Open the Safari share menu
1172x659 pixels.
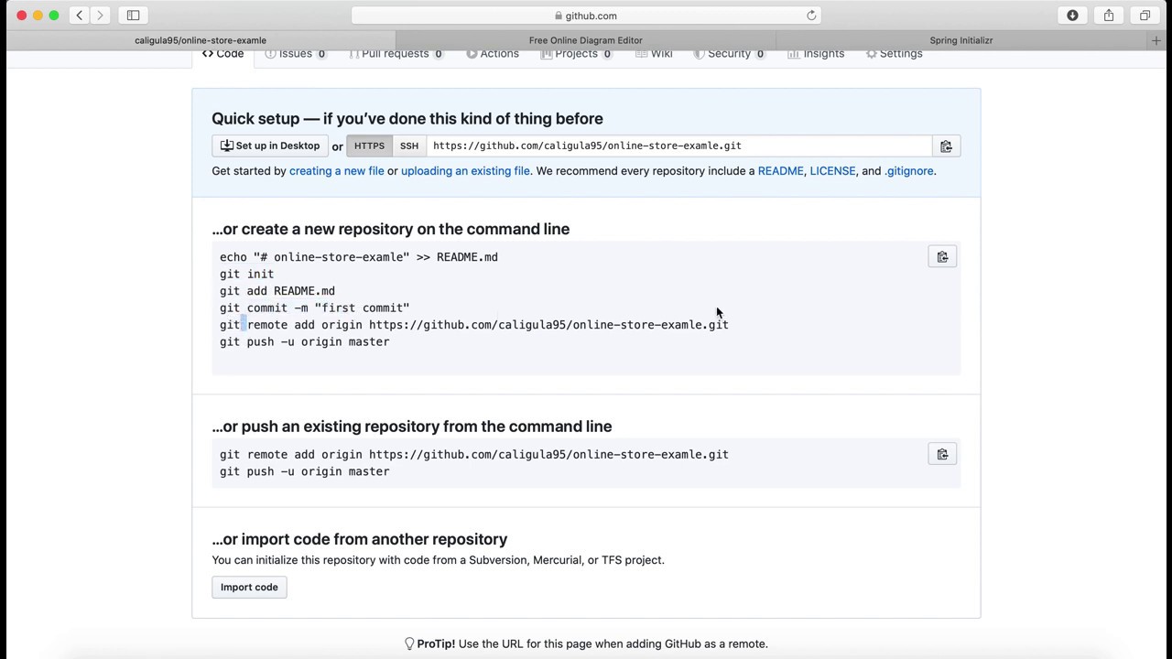(1109, 15)
